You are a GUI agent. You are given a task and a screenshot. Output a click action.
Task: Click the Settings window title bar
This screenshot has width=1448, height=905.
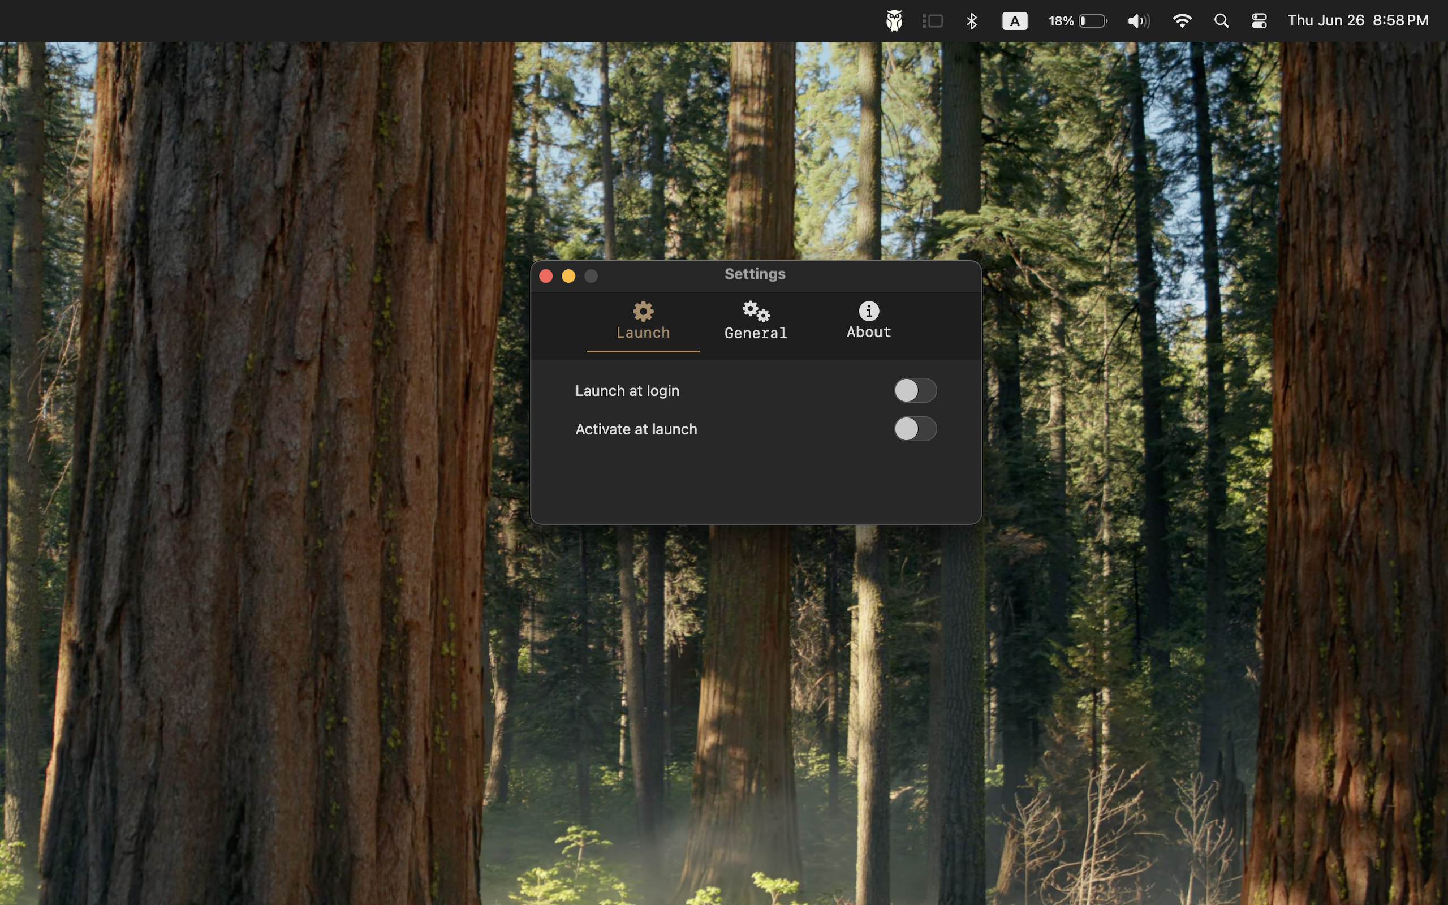755,275
